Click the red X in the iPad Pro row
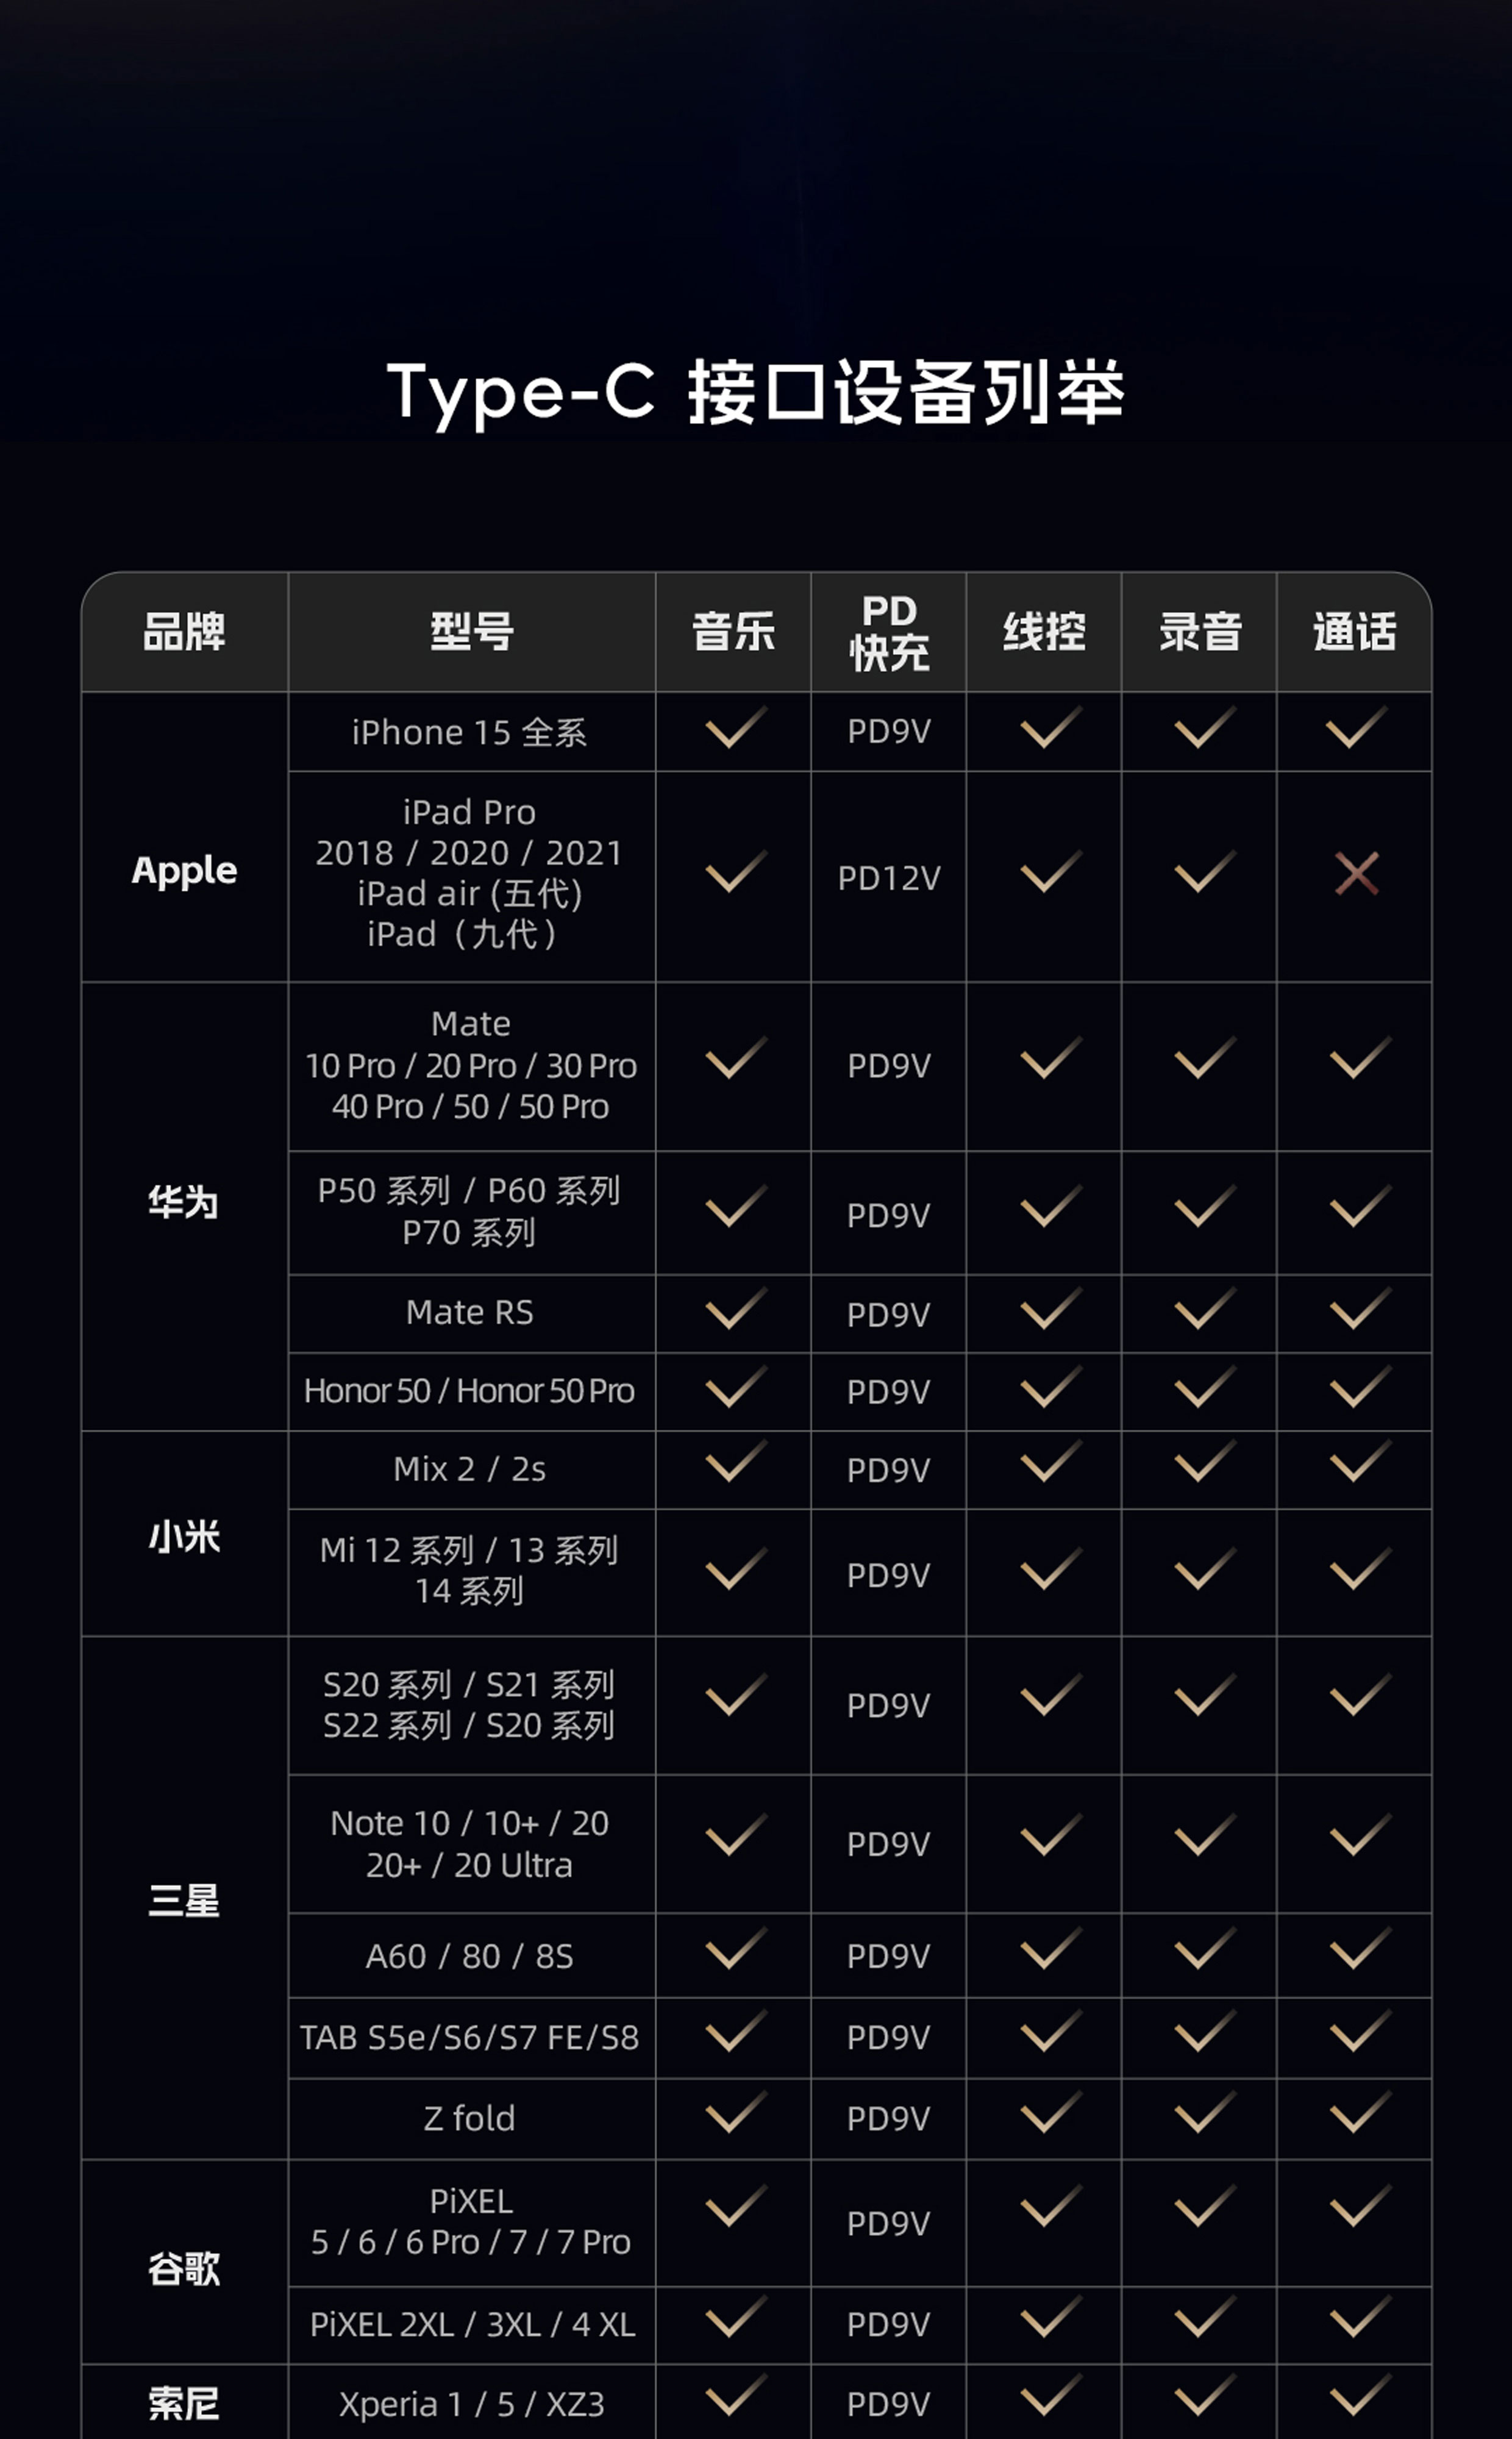 [1356, 874]
